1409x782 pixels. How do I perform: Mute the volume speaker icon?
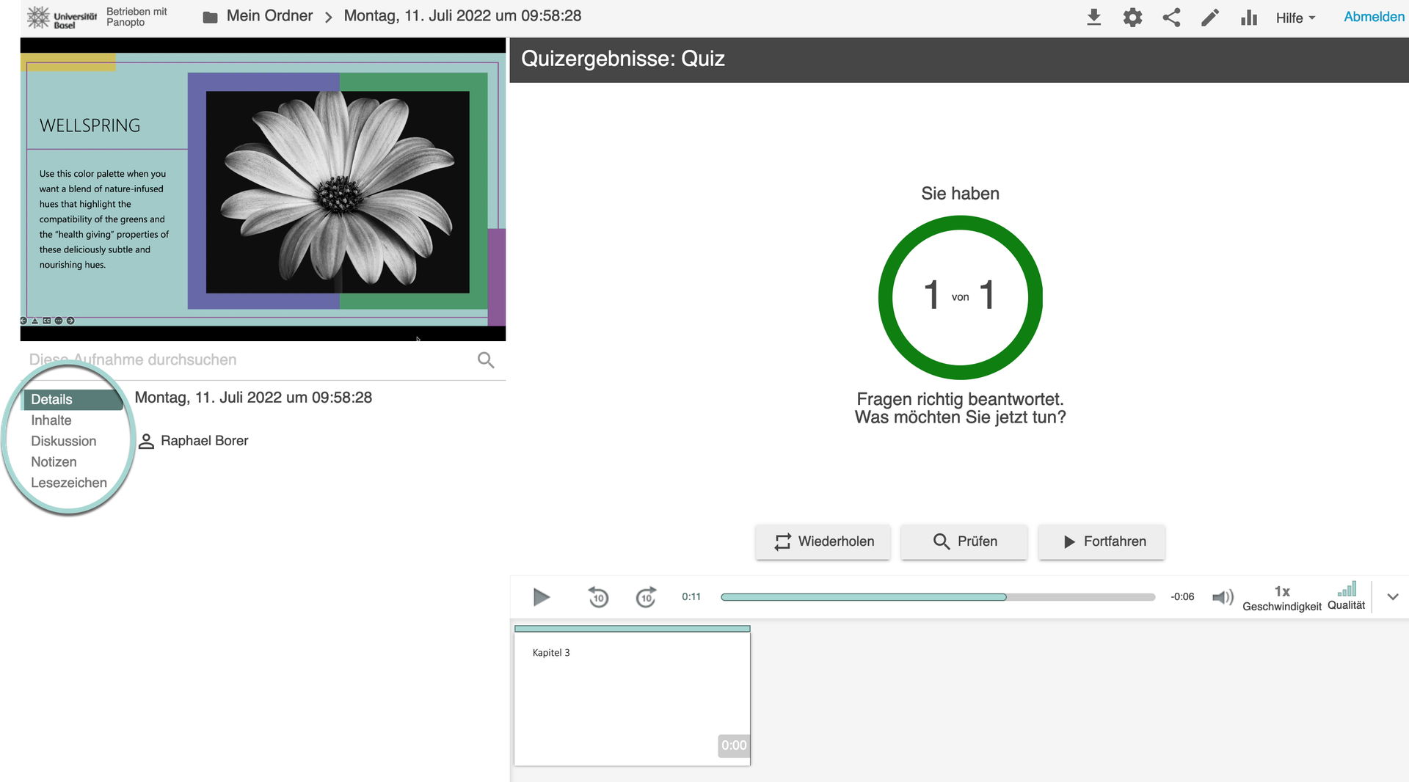(1222, 597)
